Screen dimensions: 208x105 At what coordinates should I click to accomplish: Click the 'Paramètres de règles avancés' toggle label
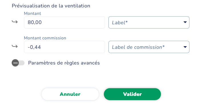pos(64,63)
